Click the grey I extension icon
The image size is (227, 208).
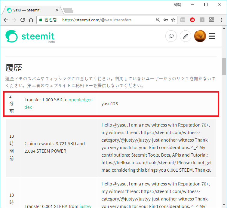(202, 20)
